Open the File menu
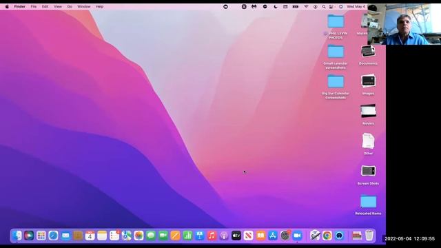 [34, 6]
